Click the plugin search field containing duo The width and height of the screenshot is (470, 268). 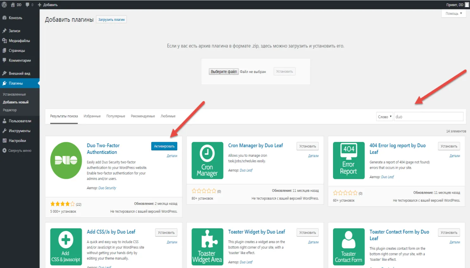[429, 117]
